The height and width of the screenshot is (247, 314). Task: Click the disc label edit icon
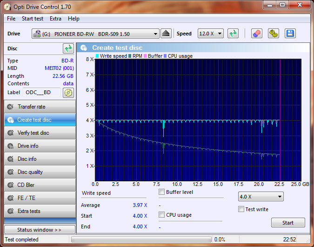68,92
